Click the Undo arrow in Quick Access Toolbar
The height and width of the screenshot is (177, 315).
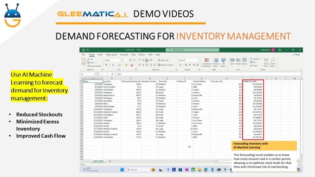88,50
